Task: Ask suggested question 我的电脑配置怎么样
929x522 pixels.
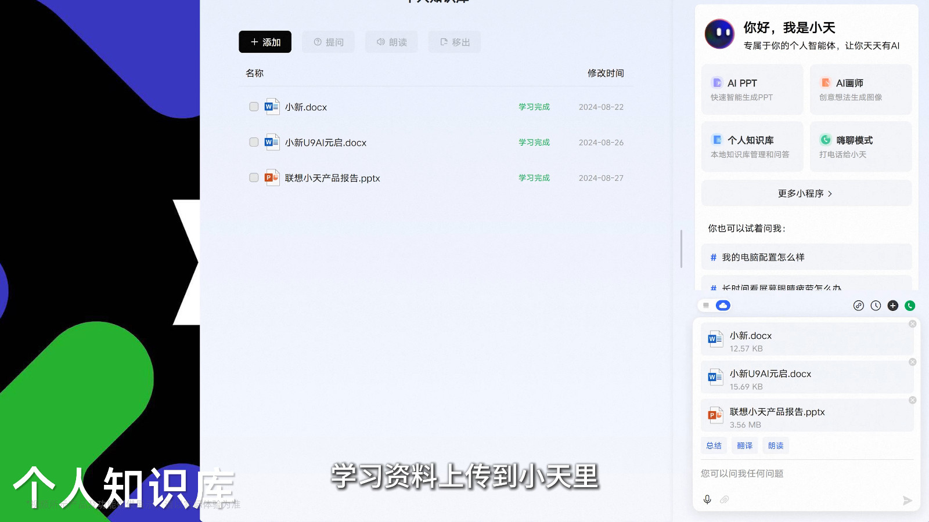Action: tap(806, 257)
